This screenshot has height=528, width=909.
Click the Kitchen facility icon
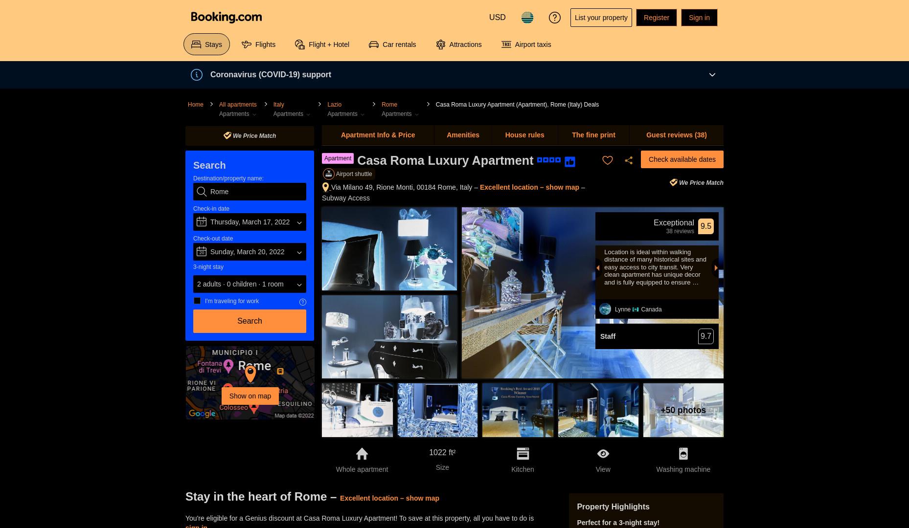(x=523, y=454)
